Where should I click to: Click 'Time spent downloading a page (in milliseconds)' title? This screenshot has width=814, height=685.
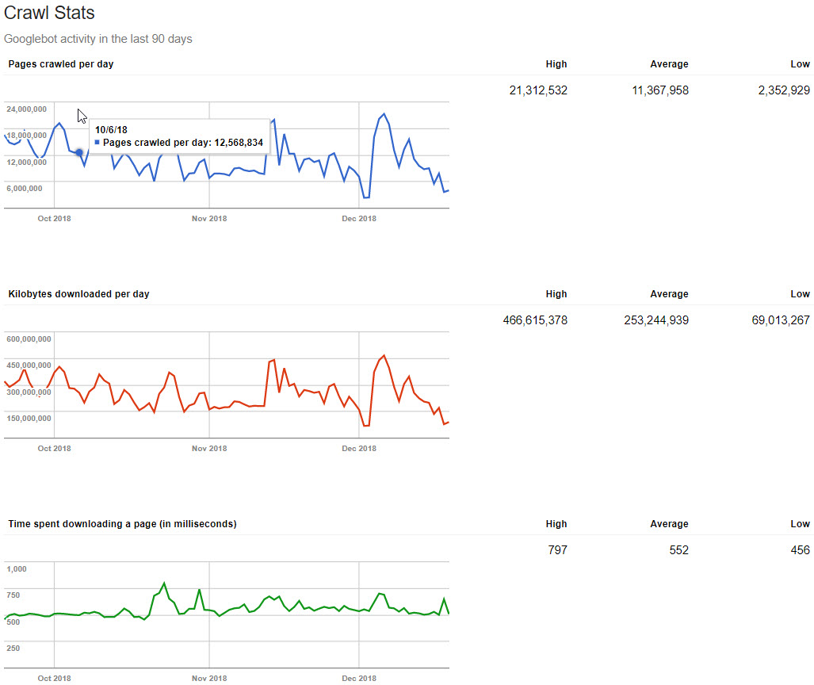coord(123,524)
